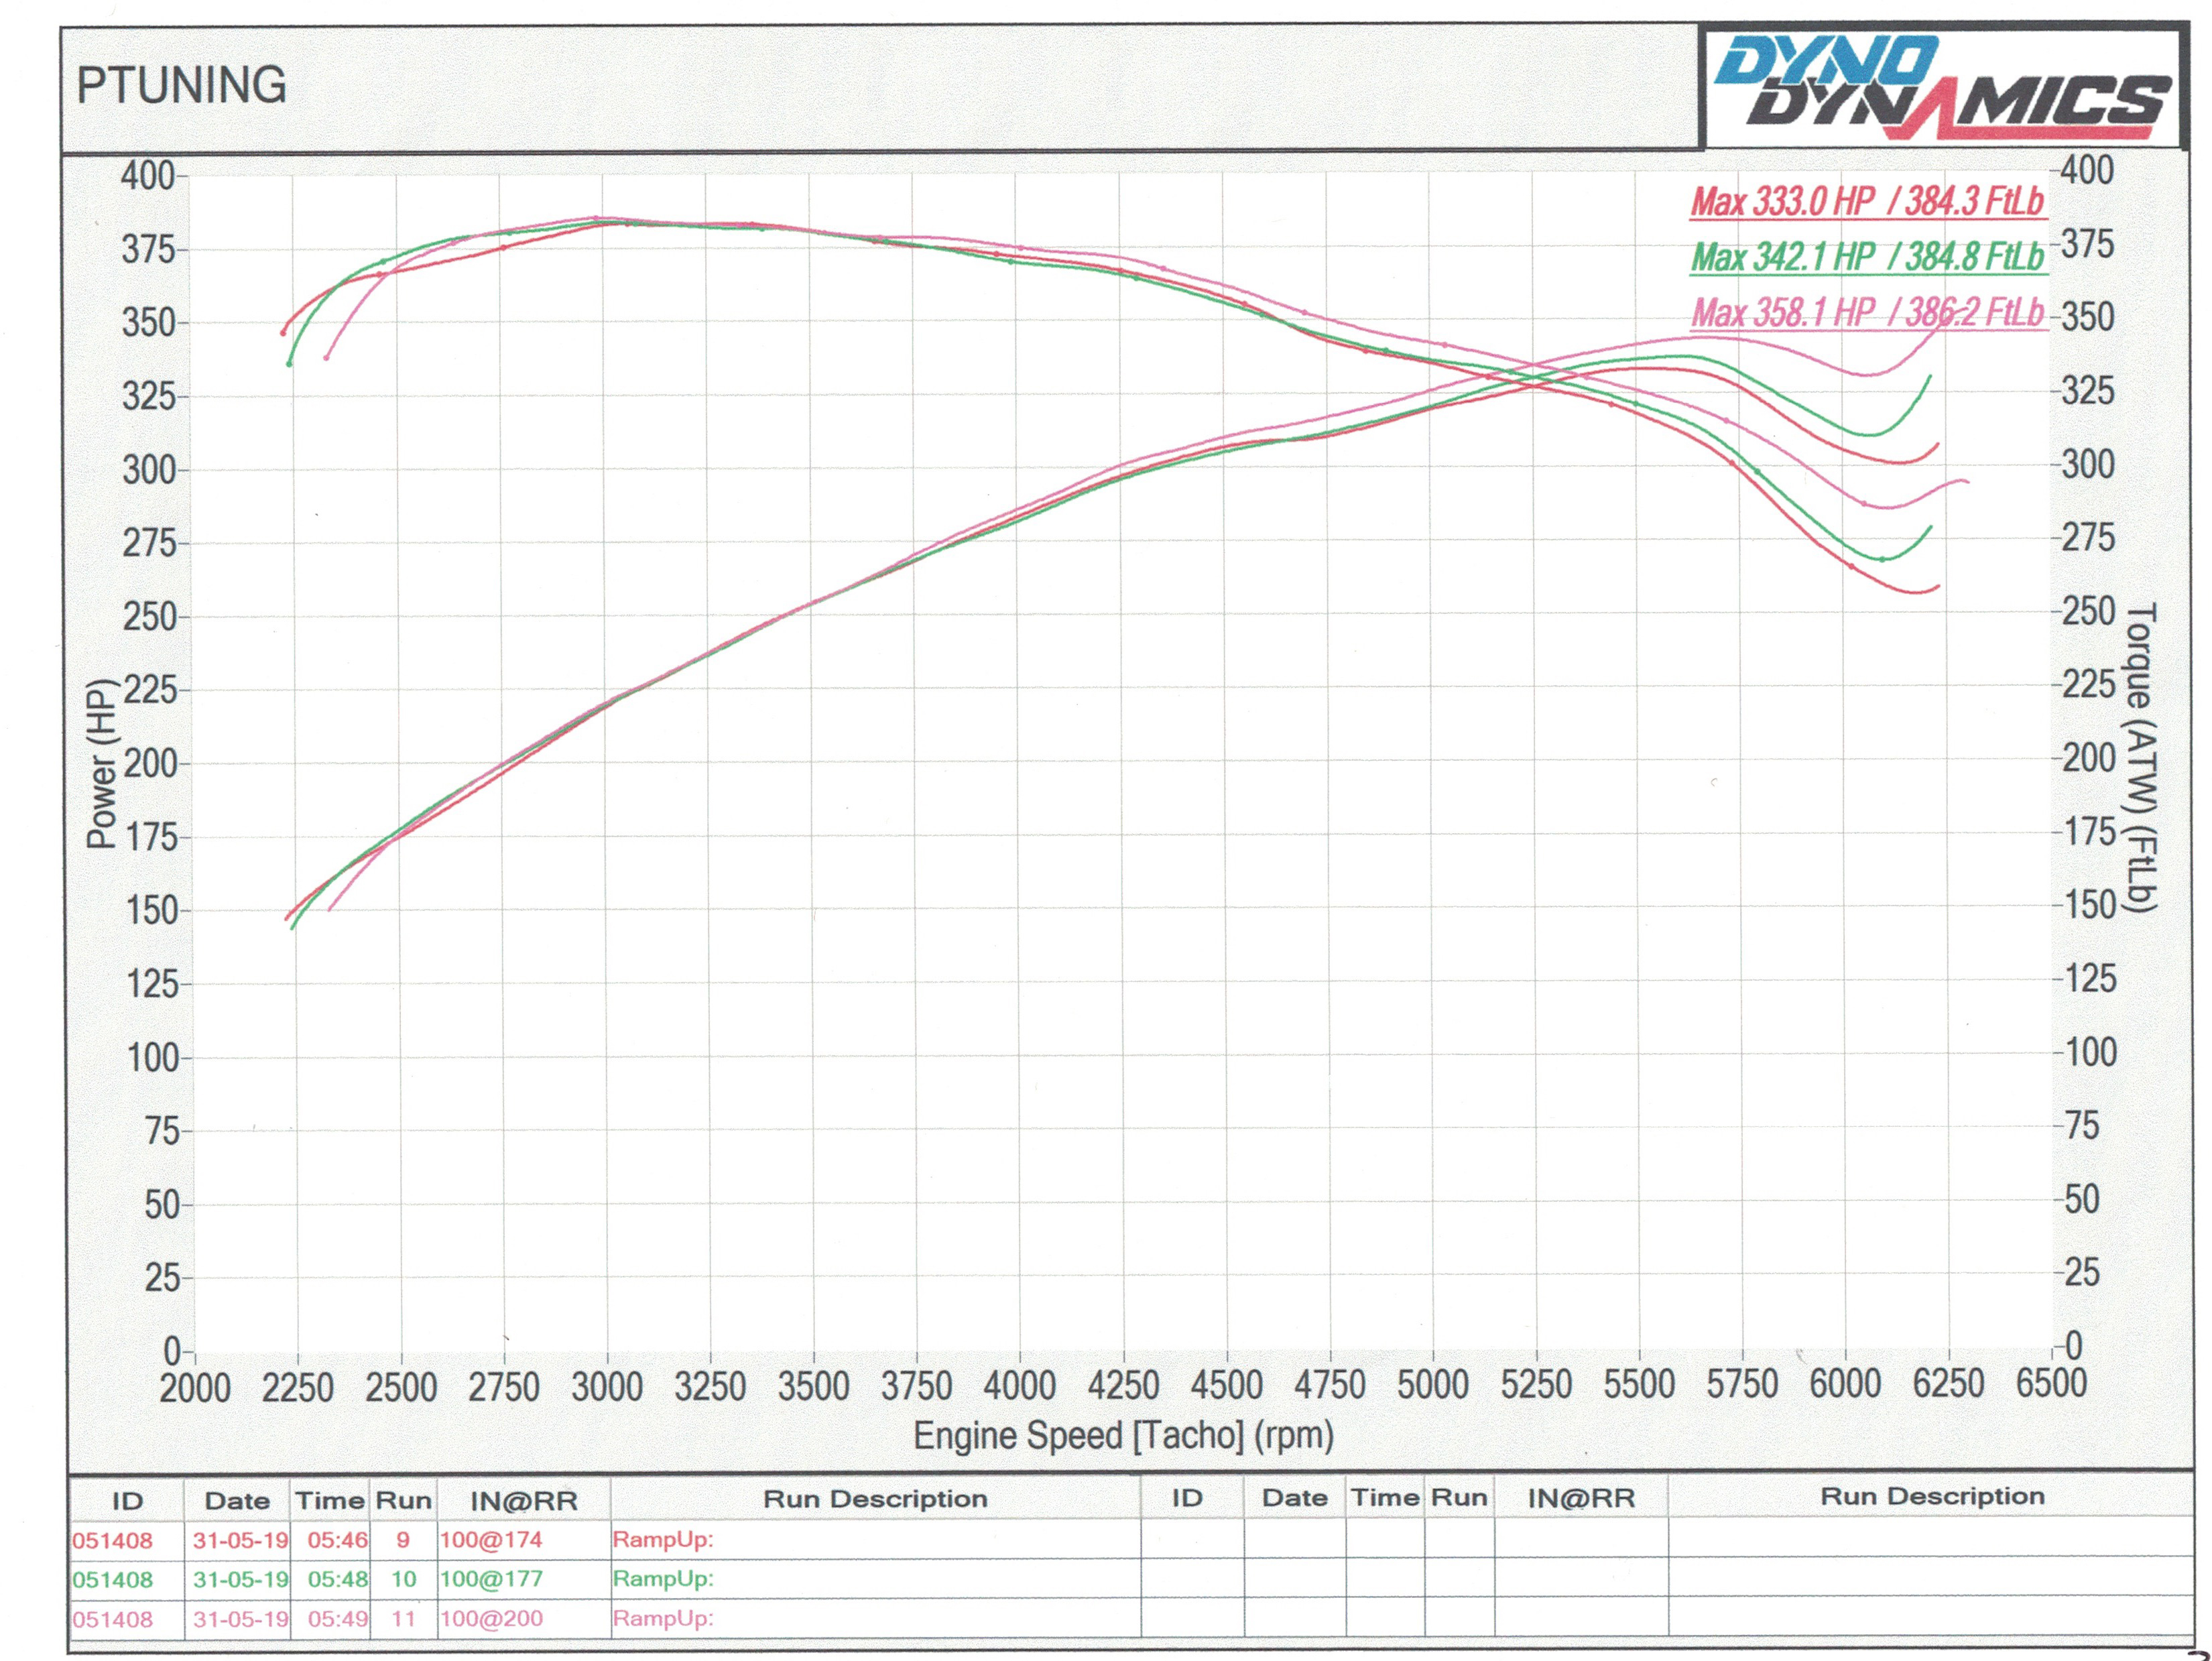Click the first IN@RR column header
The image size is (2212, 1661).
pos(524,1501)
